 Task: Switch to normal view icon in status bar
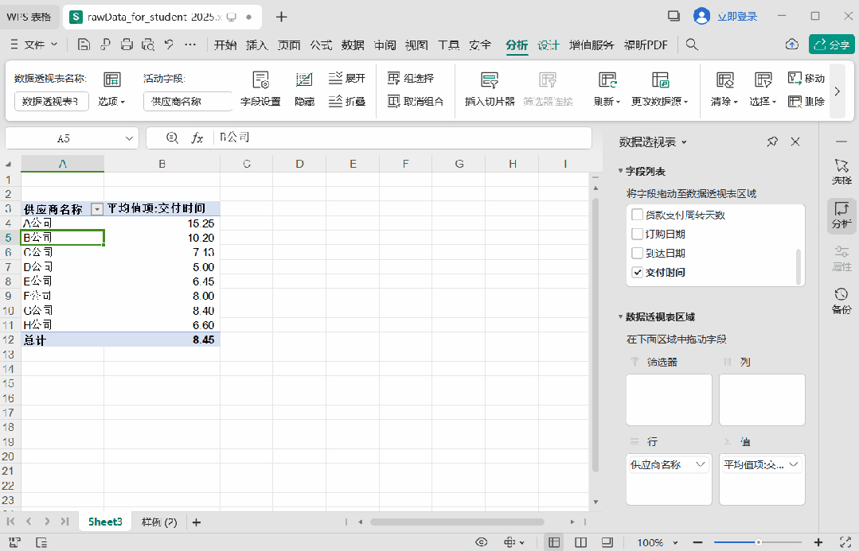[554, 542]
